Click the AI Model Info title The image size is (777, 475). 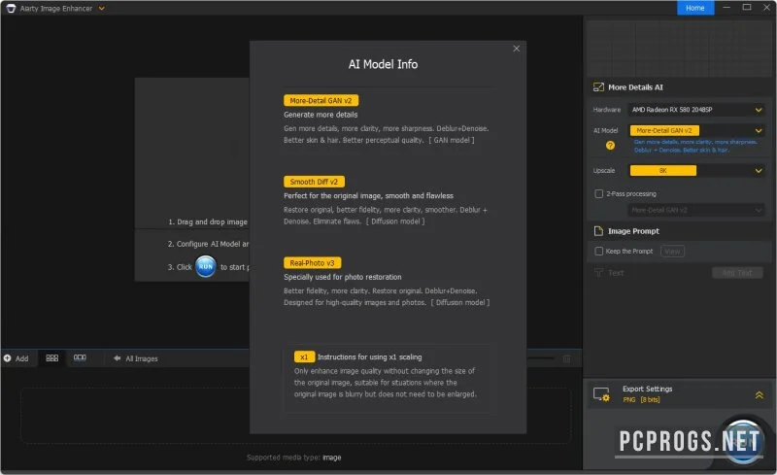(383, 64)
